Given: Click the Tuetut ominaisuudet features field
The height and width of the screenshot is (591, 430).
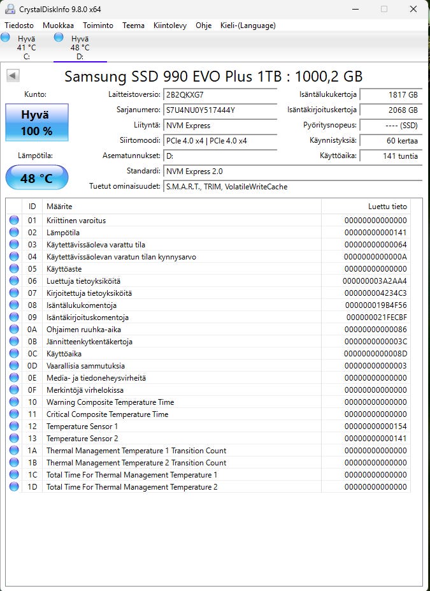Looking at the screenshot, I should pos(292,187).
